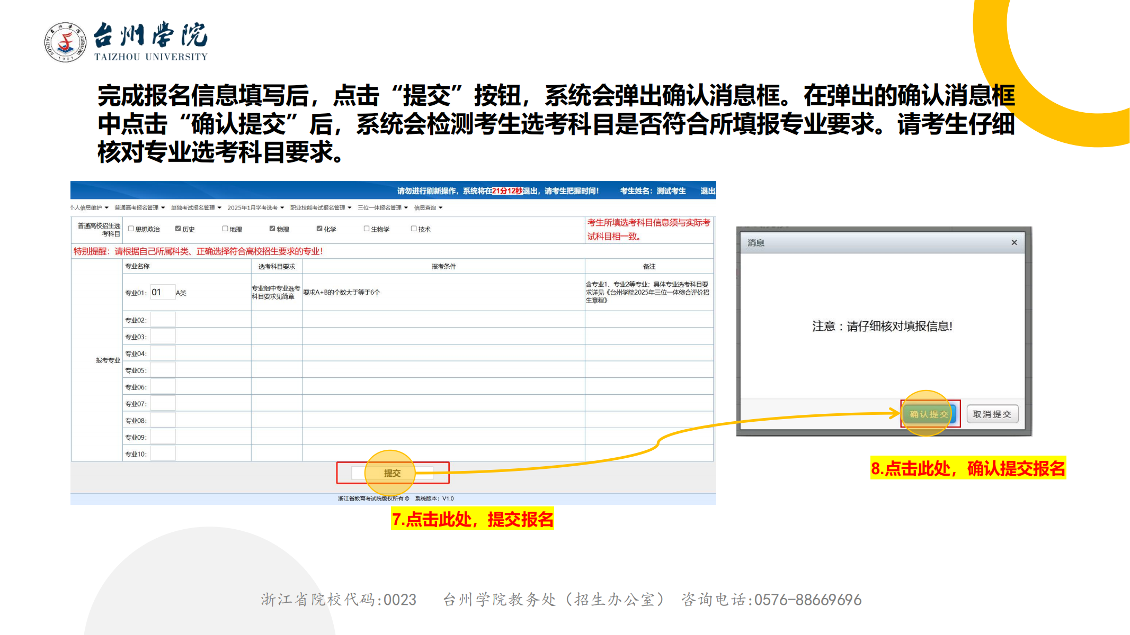This screenshot has width=1130, height=635.
Task: Expand the 单独考试报名管理 menu
Action: (x=196, y=207)
